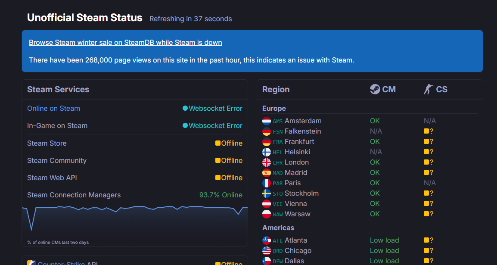The image size is (497, 265).
Task: Click the Frankfurt region row
Action: (x=299, y=142)
